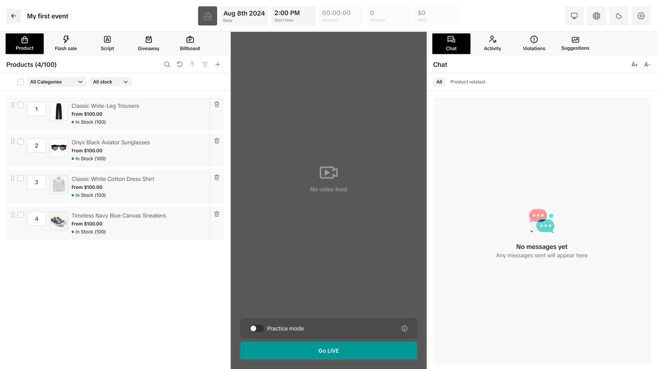Open the globe language icon
This screenshot has height=369, width=657.
[596, 16]
